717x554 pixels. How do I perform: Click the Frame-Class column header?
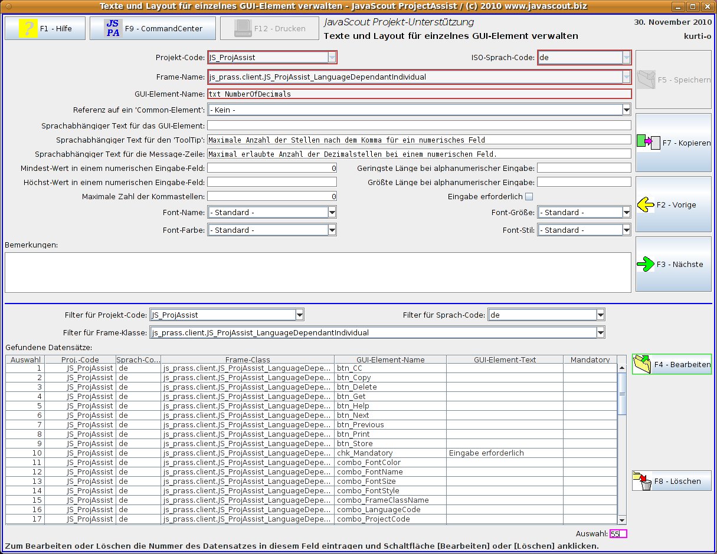(247, 360)
